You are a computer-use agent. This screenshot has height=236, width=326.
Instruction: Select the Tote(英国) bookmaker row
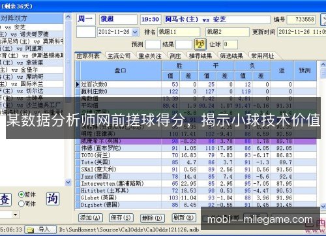(196, 162)
